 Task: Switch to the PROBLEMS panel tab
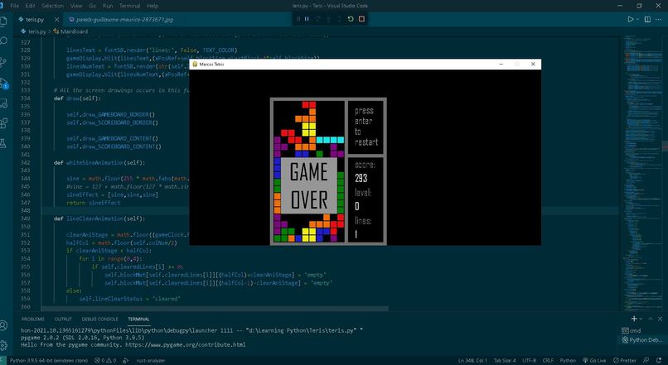click(x=33, y=319)
